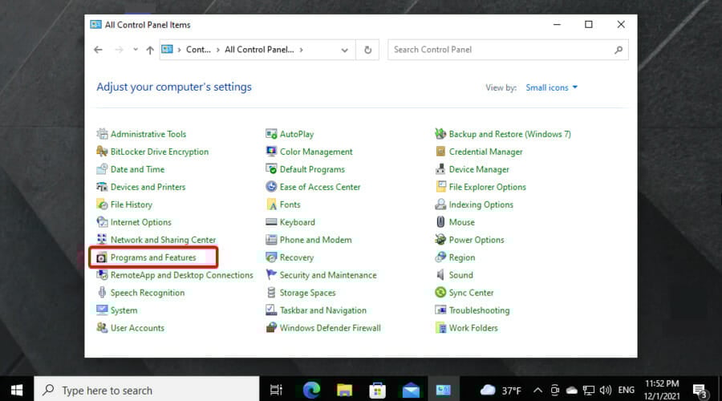This screenshot has width=722, height=401.
Task: Open Microsoft Store from the taskbar
Action: pos(377,391)
